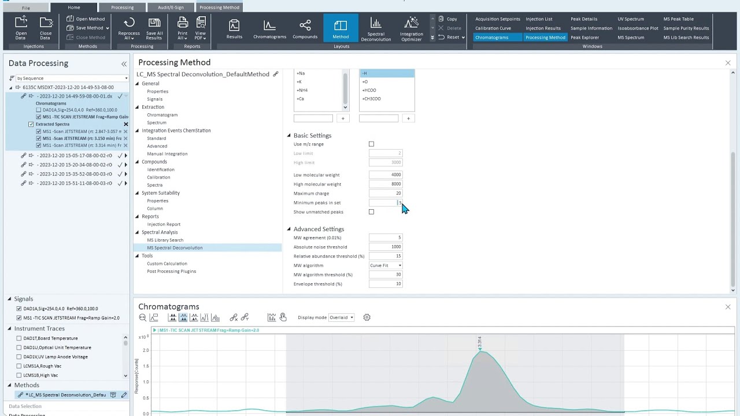Switch to the Audit/E-Sign tab
The height and width of the screenshot is (416, 740).
[x=171, y=8]
